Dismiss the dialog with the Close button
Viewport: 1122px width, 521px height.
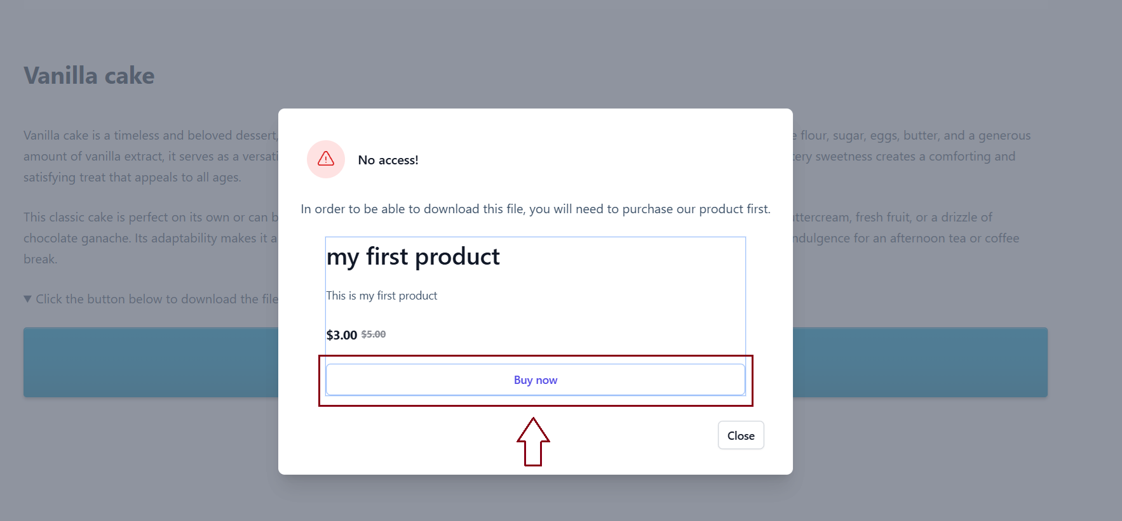(x=740, y=435)
